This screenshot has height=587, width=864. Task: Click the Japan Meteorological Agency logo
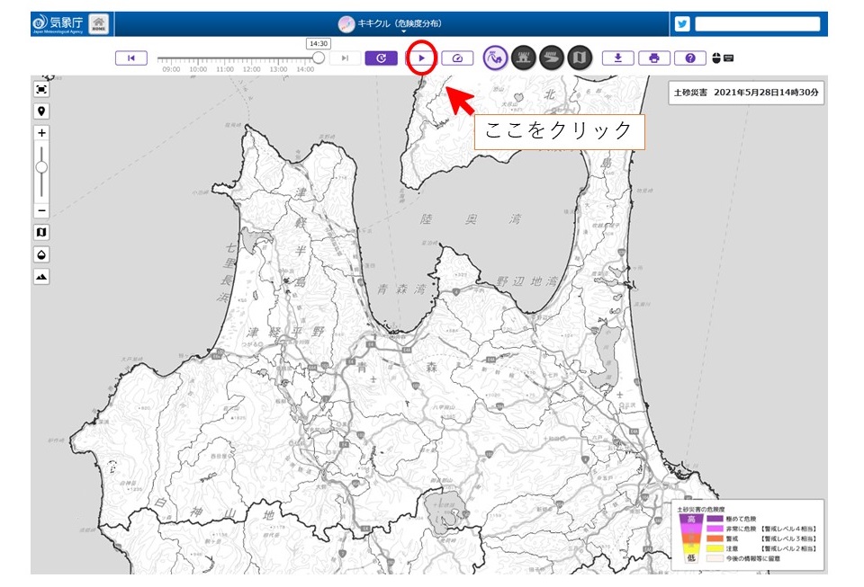[58, 23]
